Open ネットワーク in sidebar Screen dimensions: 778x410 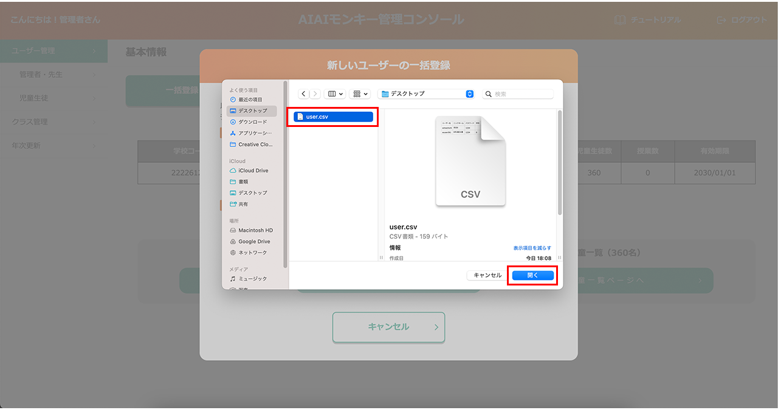252,253
